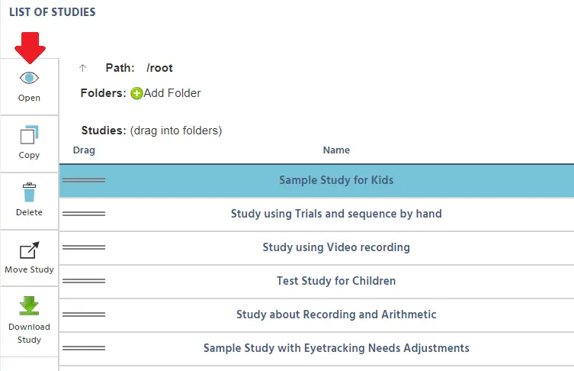The image size is (574, 371).
Task: Select Test Study for Children
Action: pyautogui.click(x=316, y=281)
